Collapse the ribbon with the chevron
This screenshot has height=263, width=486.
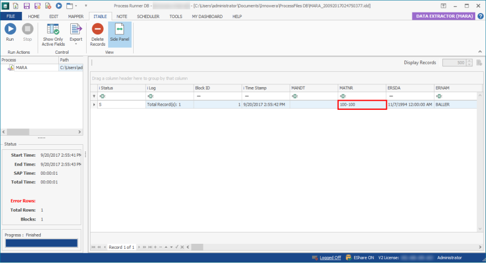point(480,51)
